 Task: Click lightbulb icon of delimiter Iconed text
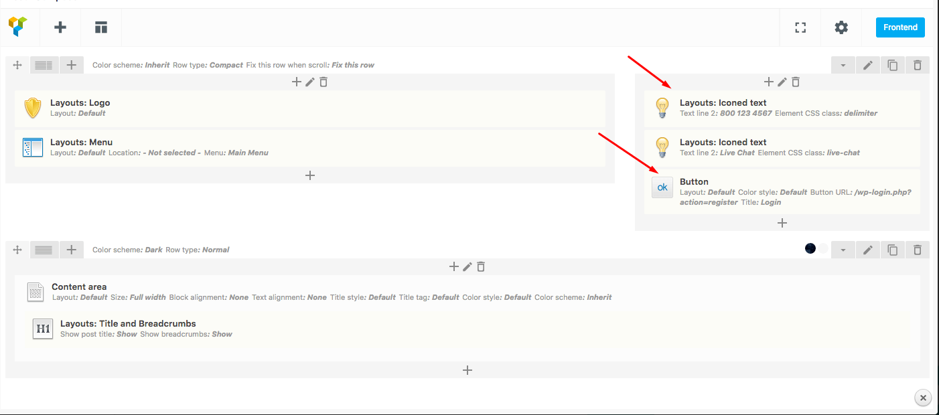point(662,108)
